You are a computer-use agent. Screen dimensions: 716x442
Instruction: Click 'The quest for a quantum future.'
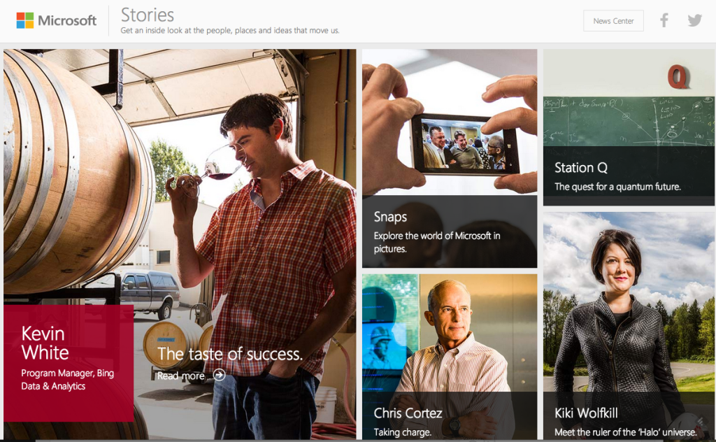(x=617, y=187)
